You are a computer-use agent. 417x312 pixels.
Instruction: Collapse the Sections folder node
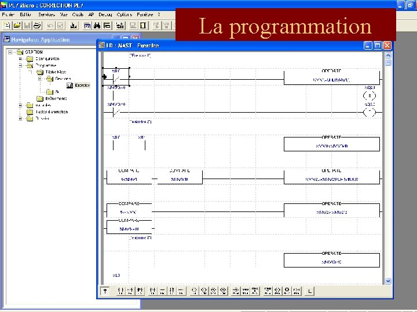[40, 79]
